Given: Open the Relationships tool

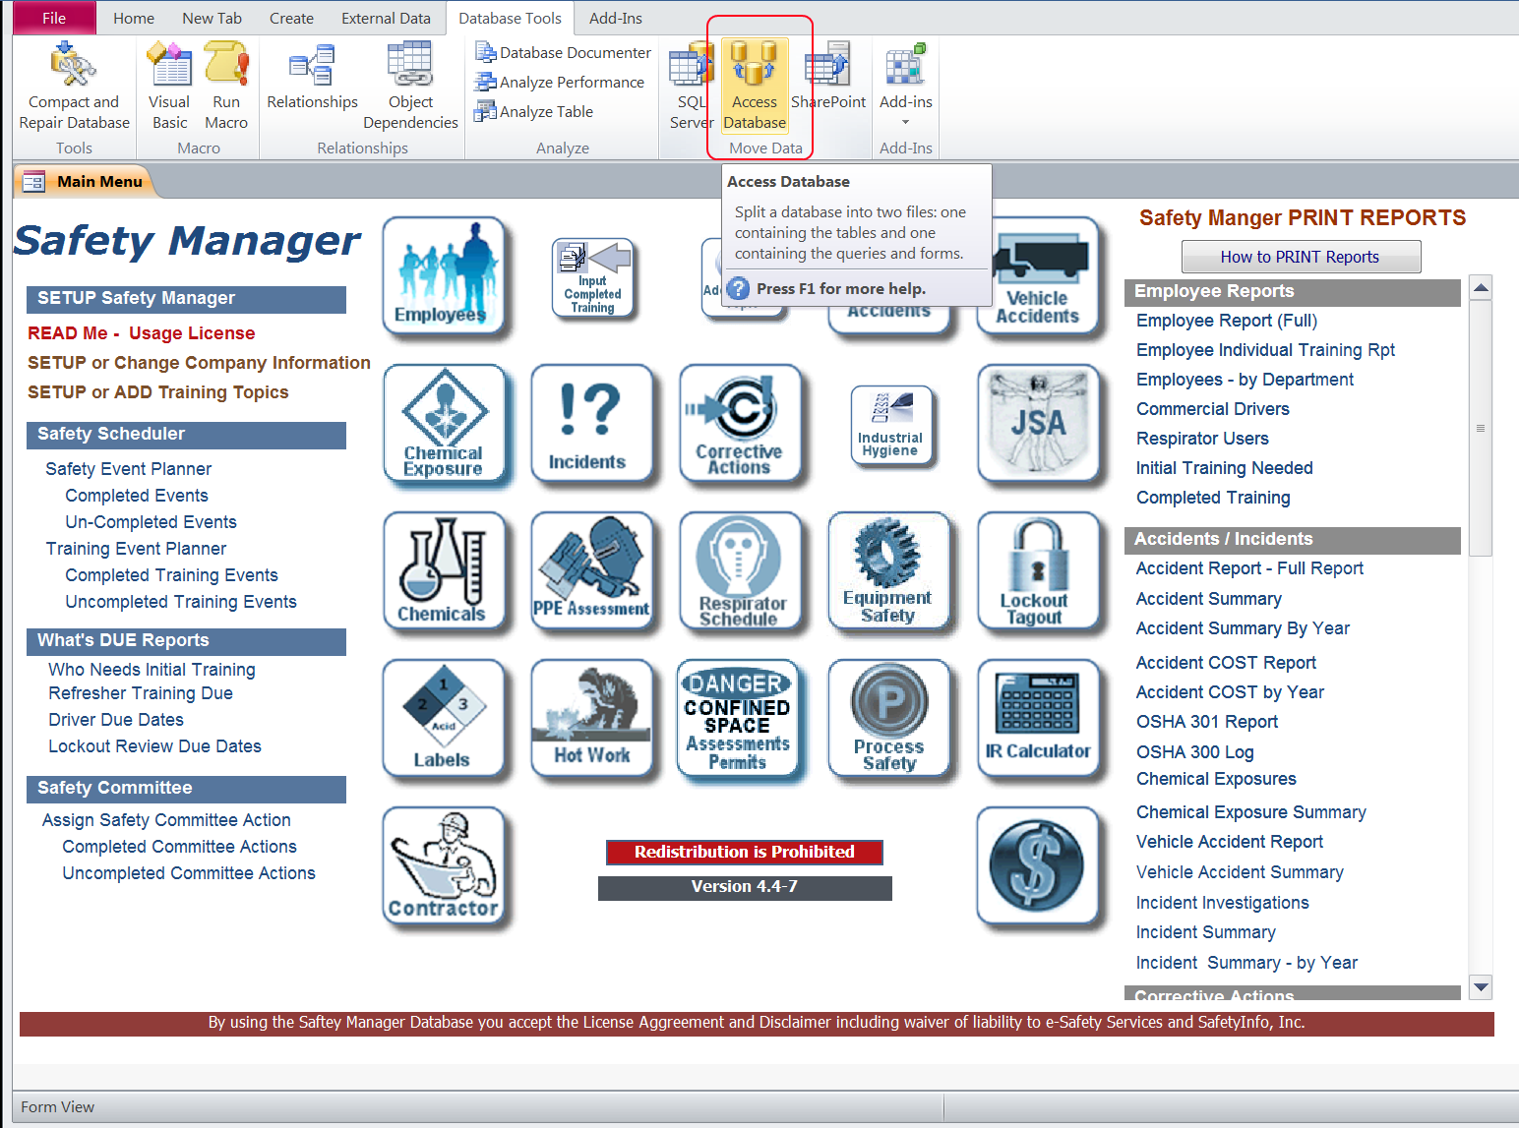Looking at the screenshot, I should click(312, 77).
